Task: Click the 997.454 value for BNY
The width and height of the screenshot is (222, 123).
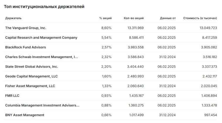Action: (x=210, y=115)
